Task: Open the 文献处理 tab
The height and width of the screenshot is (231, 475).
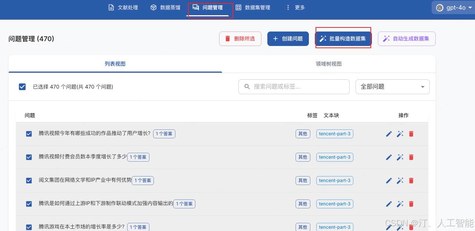Action: (123, 7)
